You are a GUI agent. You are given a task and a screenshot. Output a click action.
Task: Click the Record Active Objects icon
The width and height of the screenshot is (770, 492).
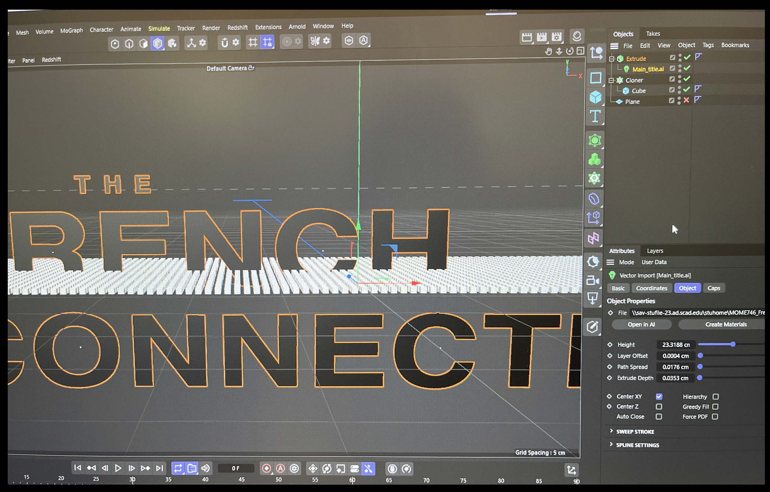[x=266, y=468]
